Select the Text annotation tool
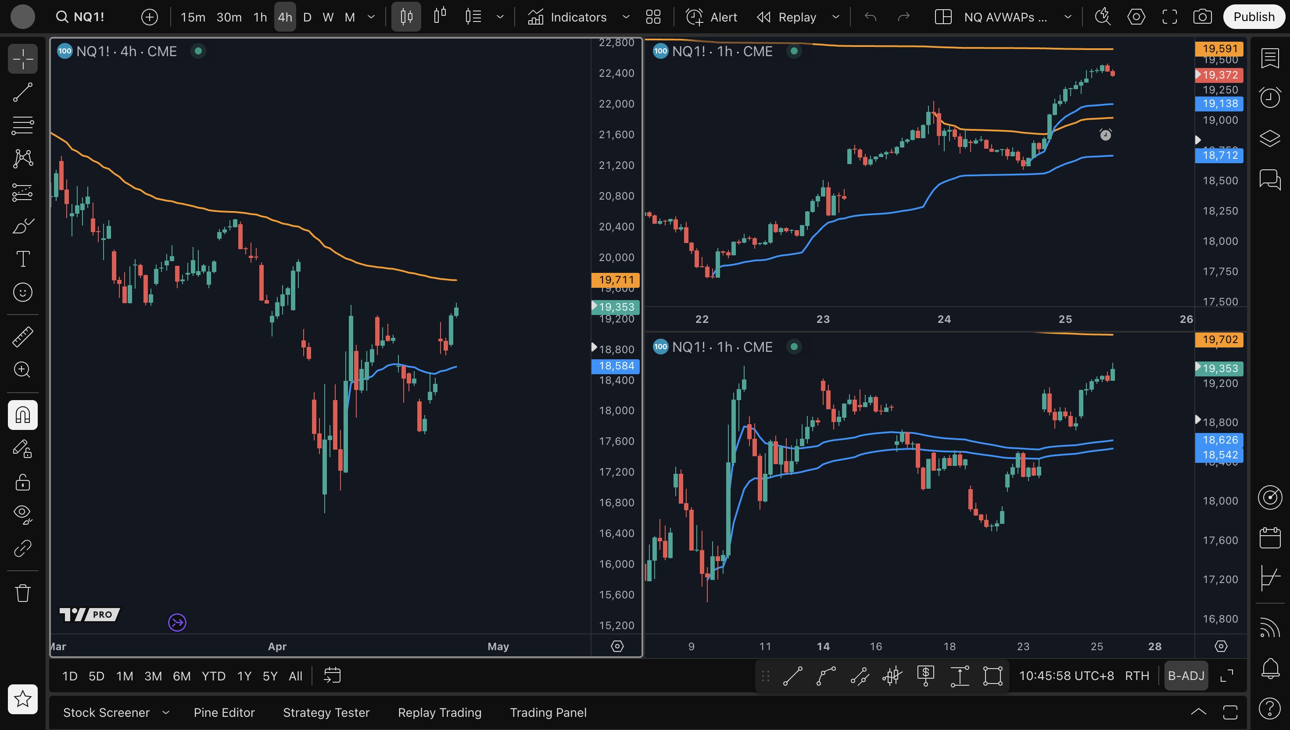 click(22, 259)
